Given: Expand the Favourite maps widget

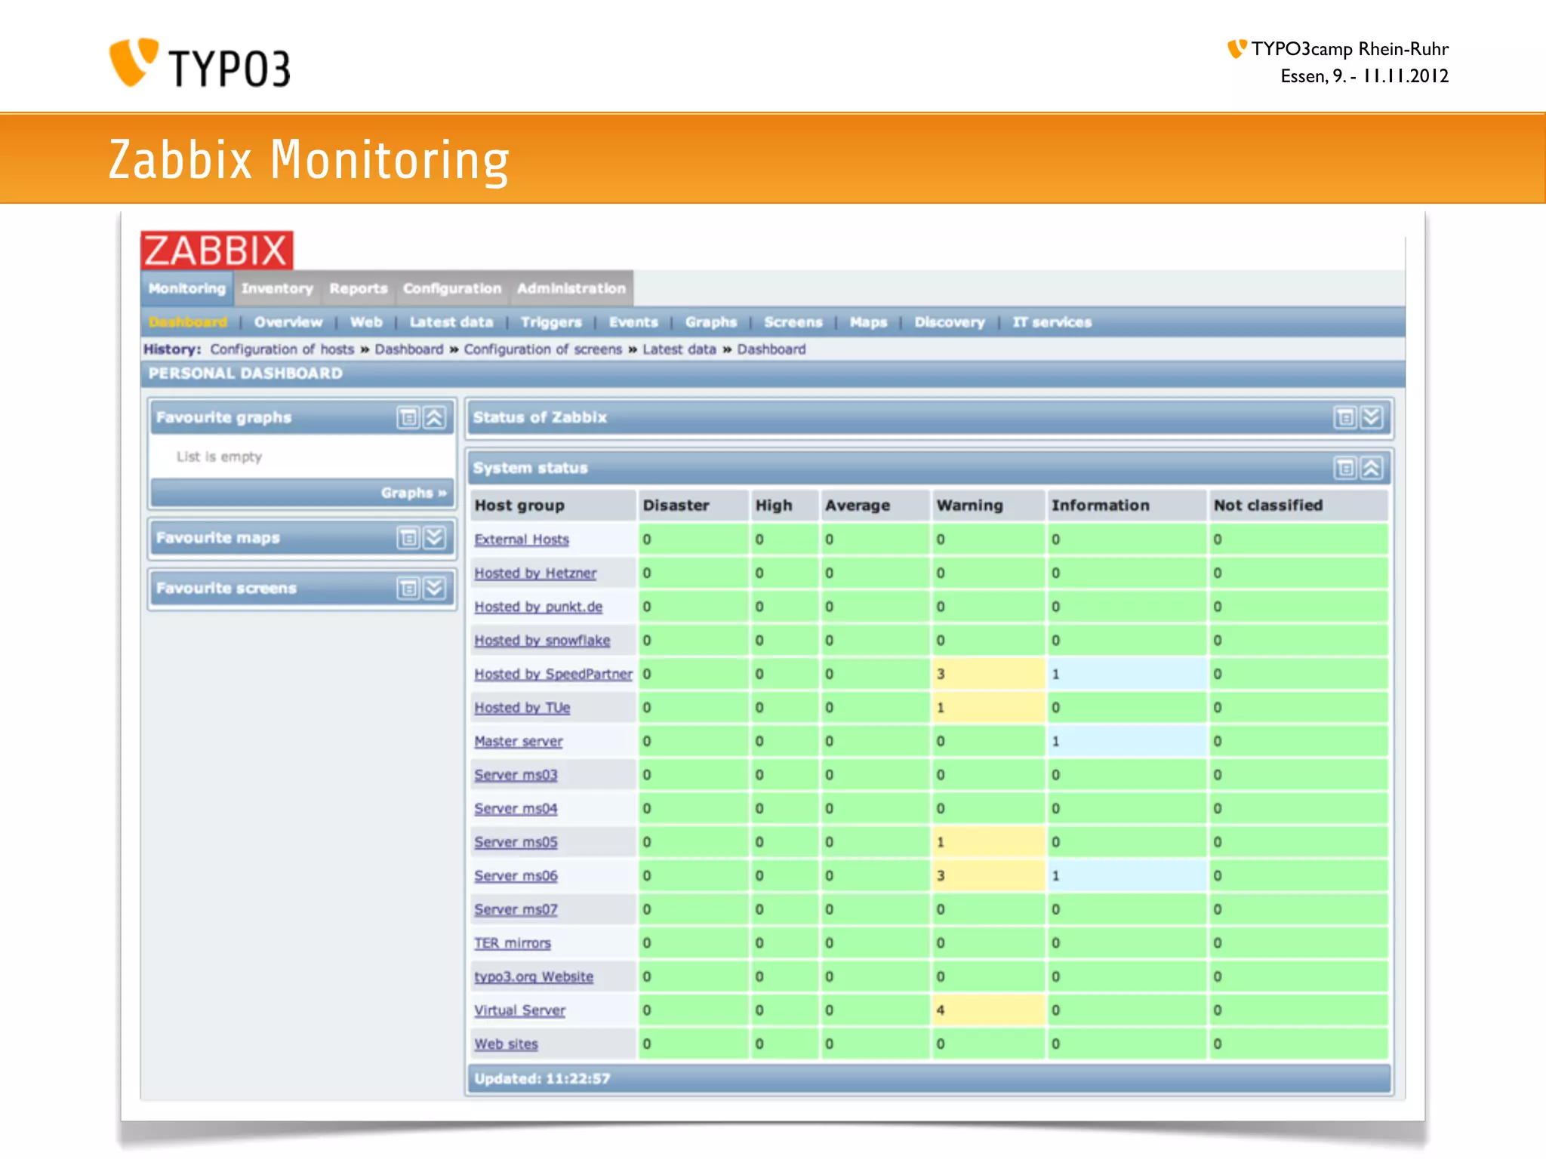Looking at the screenshot, I should tap(434, 538).
